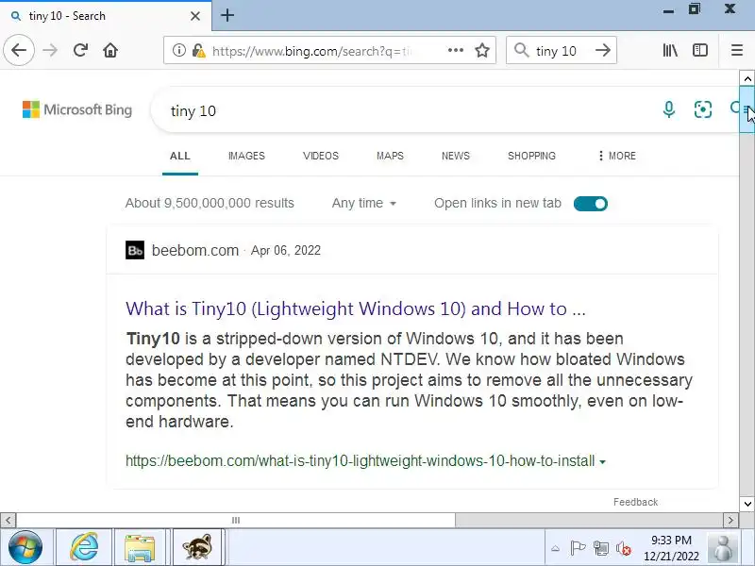Click vertical scrollbar down arrow

747,504
